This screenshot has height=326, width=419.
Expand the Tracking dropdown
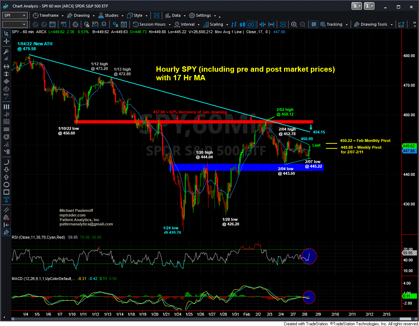(x=347, y=25)
